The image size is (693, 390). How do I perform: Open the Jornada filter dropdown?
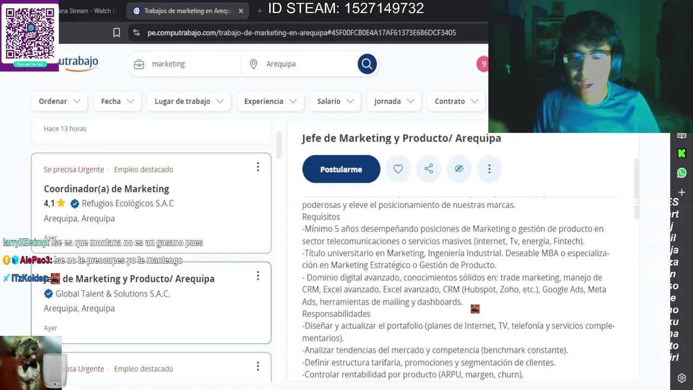click(394, 101)
